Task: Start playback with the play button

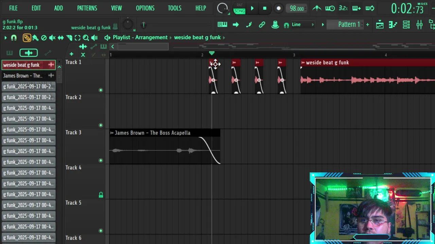Action: coord(252,8)
